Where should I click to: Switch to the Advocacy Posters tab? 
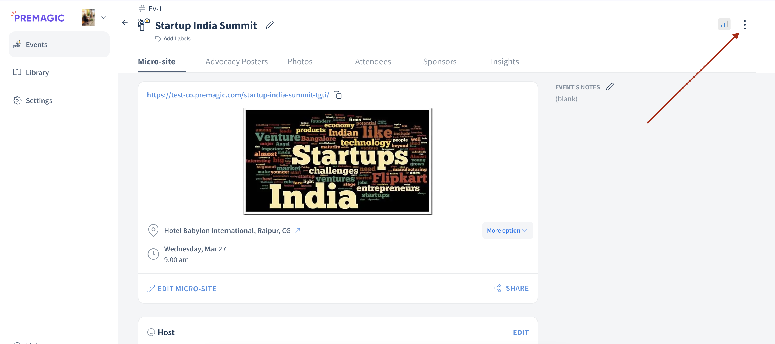237,61
